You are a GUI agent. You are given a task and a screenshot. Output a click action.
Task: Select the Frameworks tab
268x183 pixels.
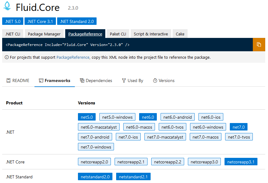coord(55,80)
